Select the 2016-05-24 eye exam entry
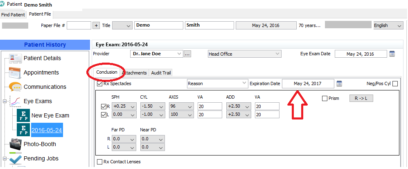 pos(47,130)
